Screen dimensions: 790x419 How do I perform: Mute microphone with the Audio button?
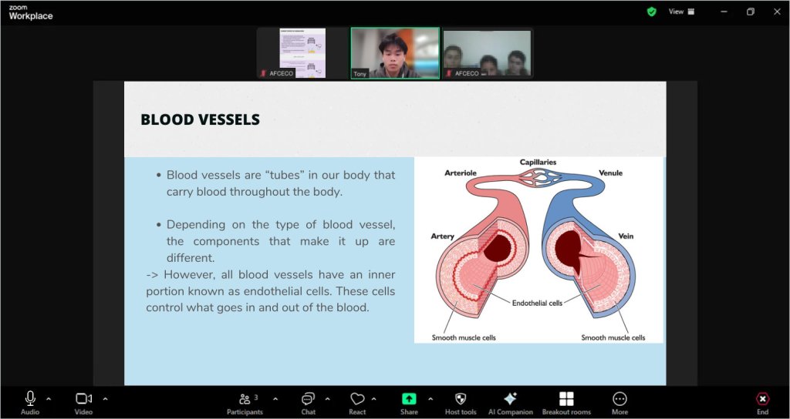coord(30,403)
